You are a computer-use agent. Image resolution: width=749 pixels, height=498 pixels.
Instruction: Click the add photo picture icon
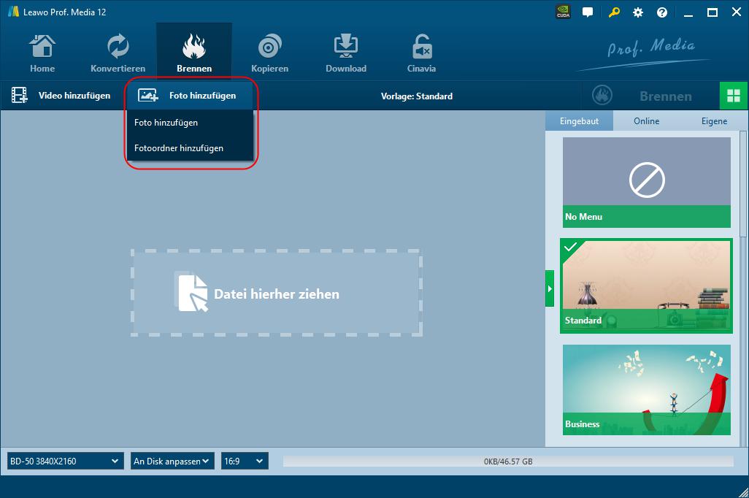pos(147,95)
